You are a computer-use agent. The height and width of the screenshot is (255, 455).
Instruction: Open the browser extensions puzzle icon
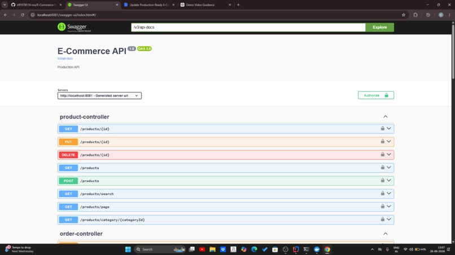click(415, 15)
